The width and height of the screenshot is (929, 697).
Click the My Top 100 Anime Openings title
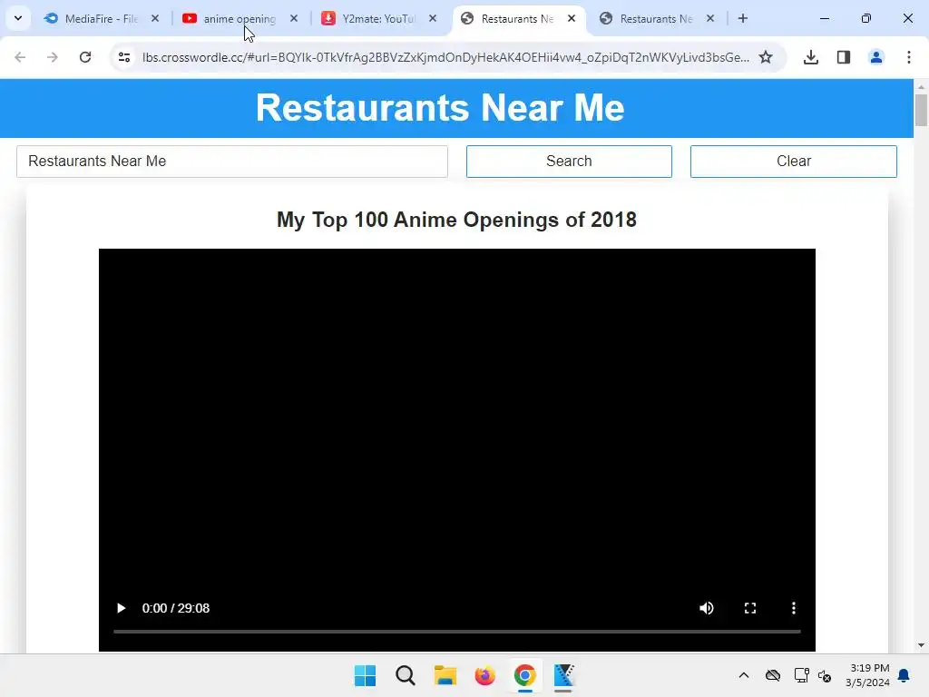457,220
